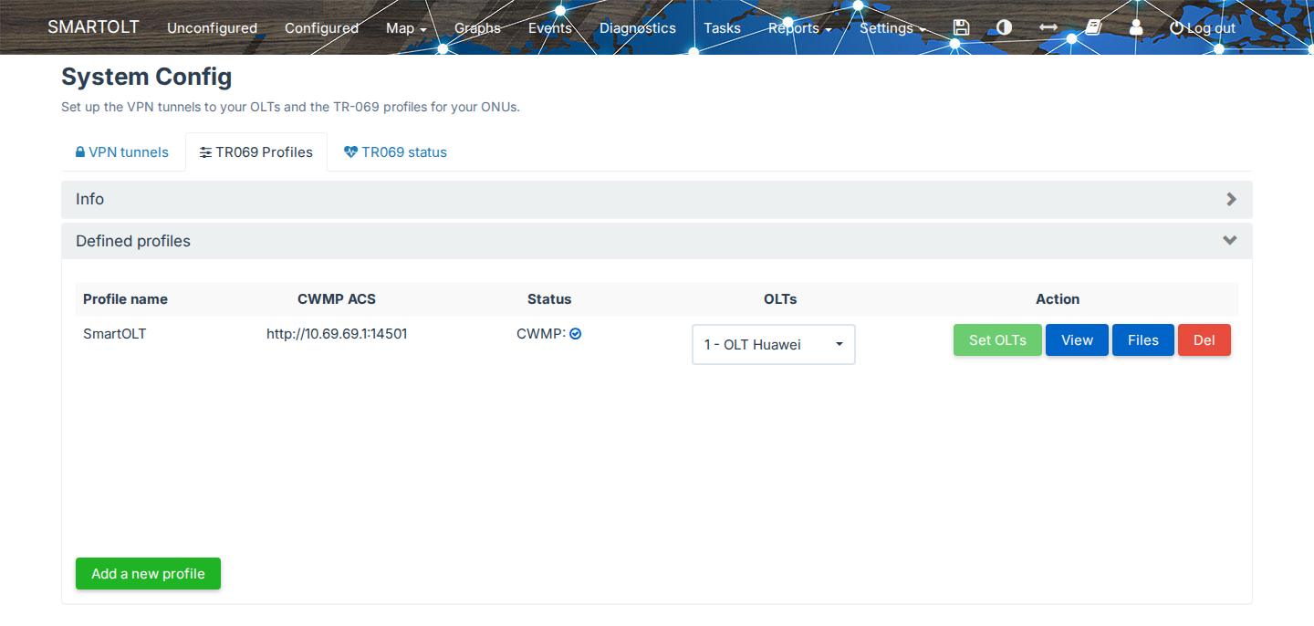Open the Events page
This screenshot has width=1314, height=626.
coord(550,28)
